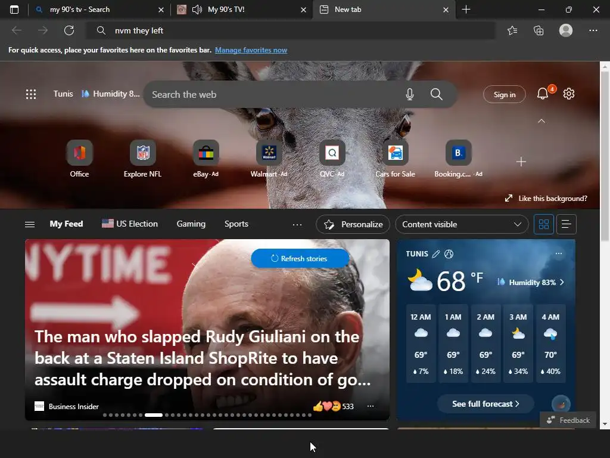Click 68 °F current temperature
The width and height of the screenshot is (610, 458).
[x=460, y=281]
